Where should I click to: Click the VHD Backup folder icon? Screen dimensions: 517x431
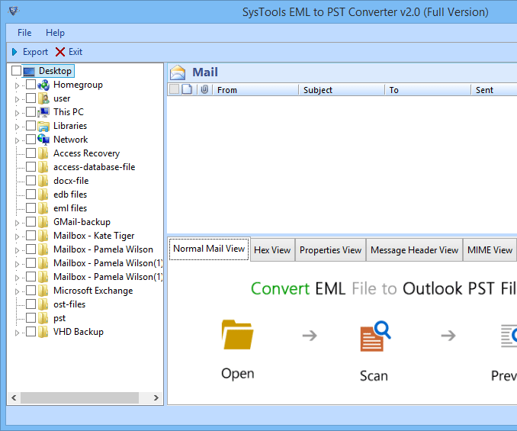43,332
